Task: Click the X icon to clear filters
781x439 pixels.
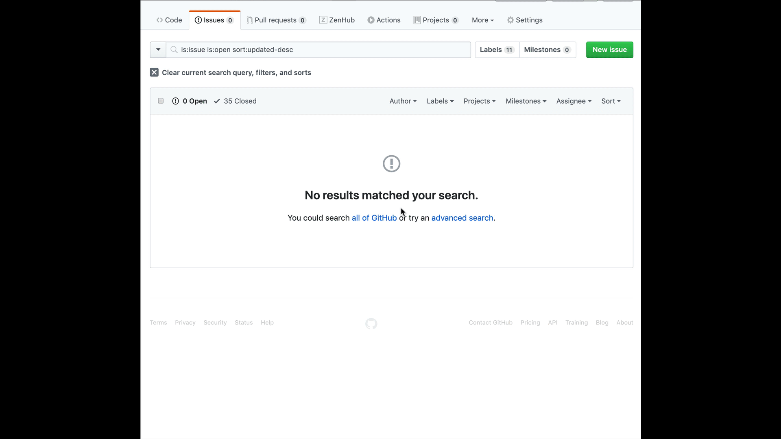Action: [154, 72]
